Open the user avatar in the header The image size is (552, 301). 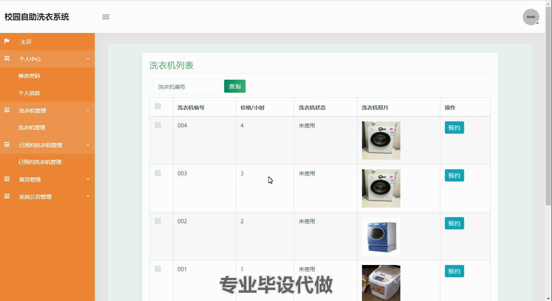coord(531,17)
